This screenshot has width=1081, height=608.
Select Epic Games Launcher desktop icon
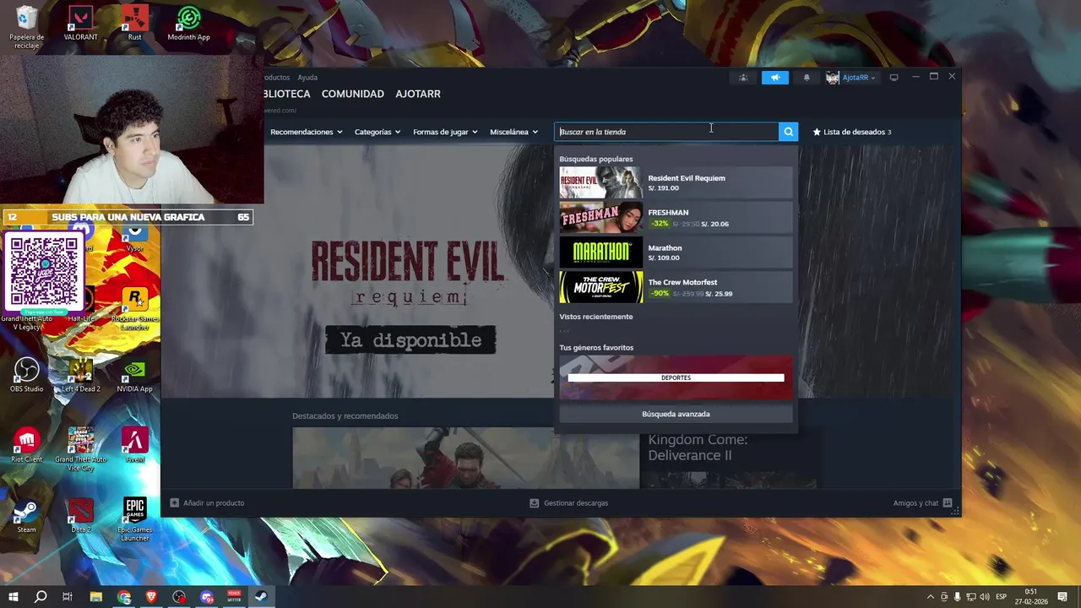(x=134, y=519)
